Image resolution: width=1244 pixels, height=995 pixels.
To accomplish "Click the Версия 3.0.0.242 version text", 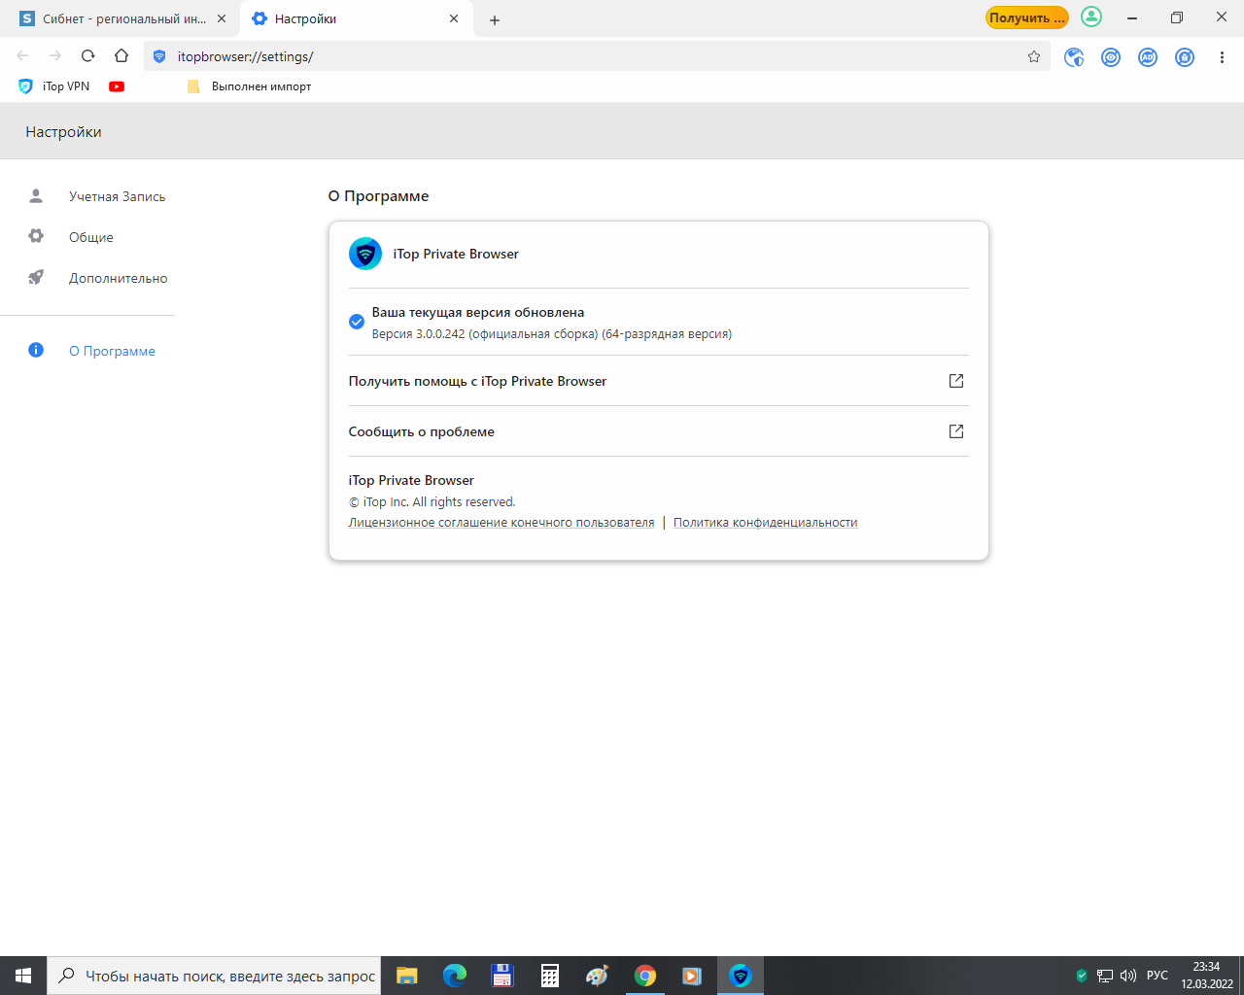I will tap(552, 334).
